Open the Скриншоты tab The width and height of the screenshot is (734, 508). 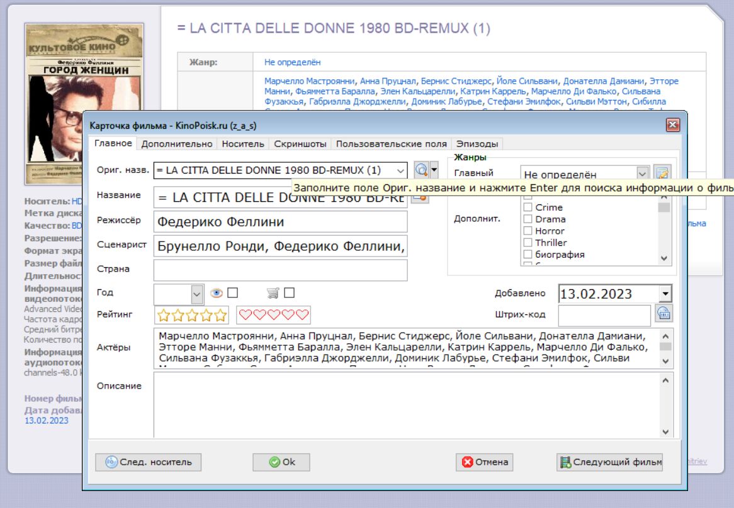pyautogui.click(x=300, y=144)
